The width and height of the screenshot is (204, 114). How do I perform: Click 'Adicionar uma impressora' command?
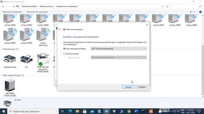(37, 12)
